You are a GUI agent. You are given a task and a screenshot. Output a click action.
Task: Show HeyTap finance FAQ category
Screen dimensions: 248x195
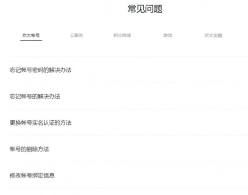[213, 36]
